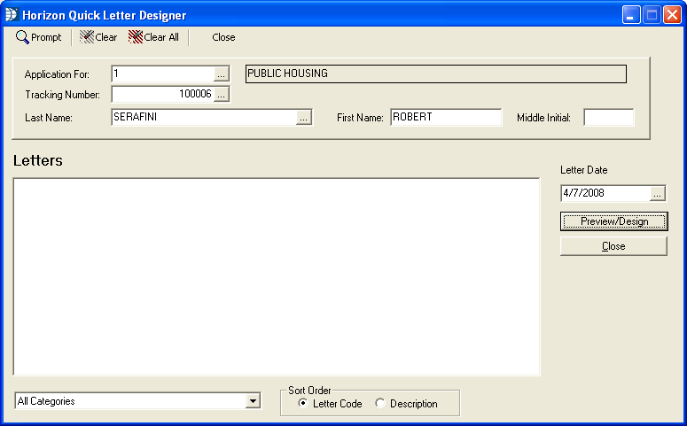The height and width of the screenshot is (426, 687).
Task: Click the First Name field containing ROBERT
Action: pos(445,118)
